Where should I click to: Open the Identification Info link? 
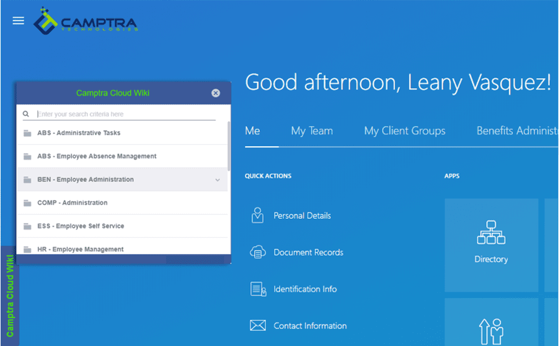pyautogui.click(x=305, y=289)
